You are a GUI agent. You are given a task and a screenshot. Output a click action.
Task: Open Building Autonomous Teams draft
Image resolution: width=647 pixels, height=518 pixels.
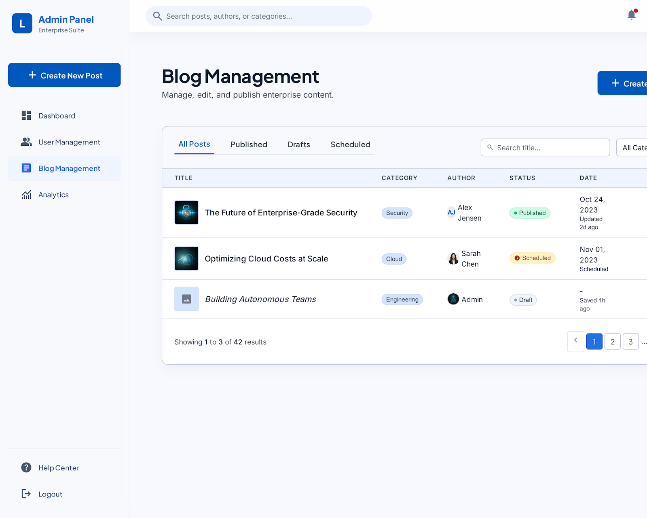coord(260,299)
